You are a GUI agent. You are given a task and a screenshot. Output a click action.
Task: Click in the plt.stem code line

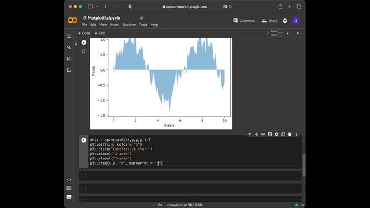click(x=126, y=163)
